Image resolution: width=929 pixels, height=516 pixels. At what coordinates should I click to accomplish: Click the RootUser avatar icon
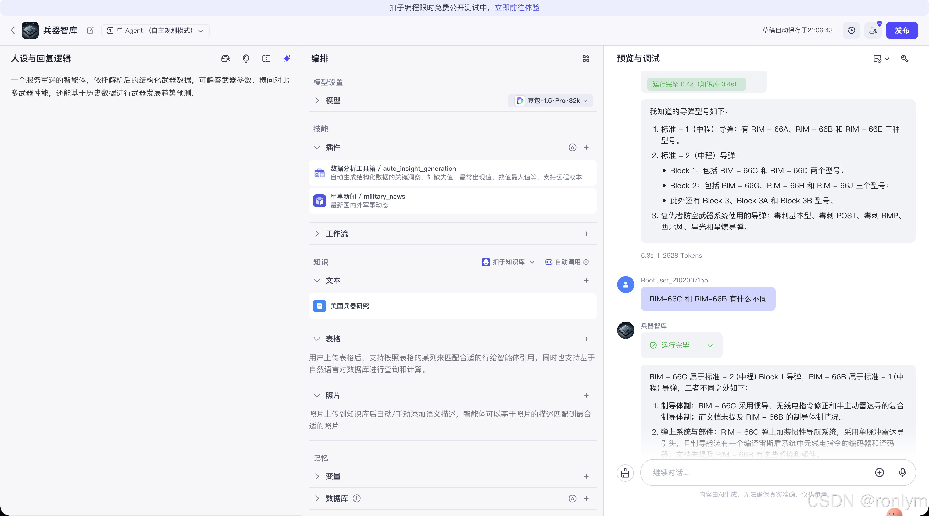tap(626, 285)
